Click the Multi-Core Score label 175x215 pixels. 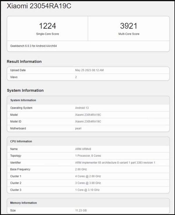tap(129, 34)
